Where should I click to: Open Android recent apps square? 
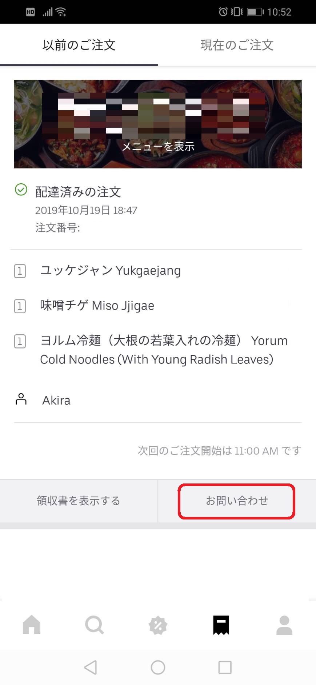coord(225,667)
